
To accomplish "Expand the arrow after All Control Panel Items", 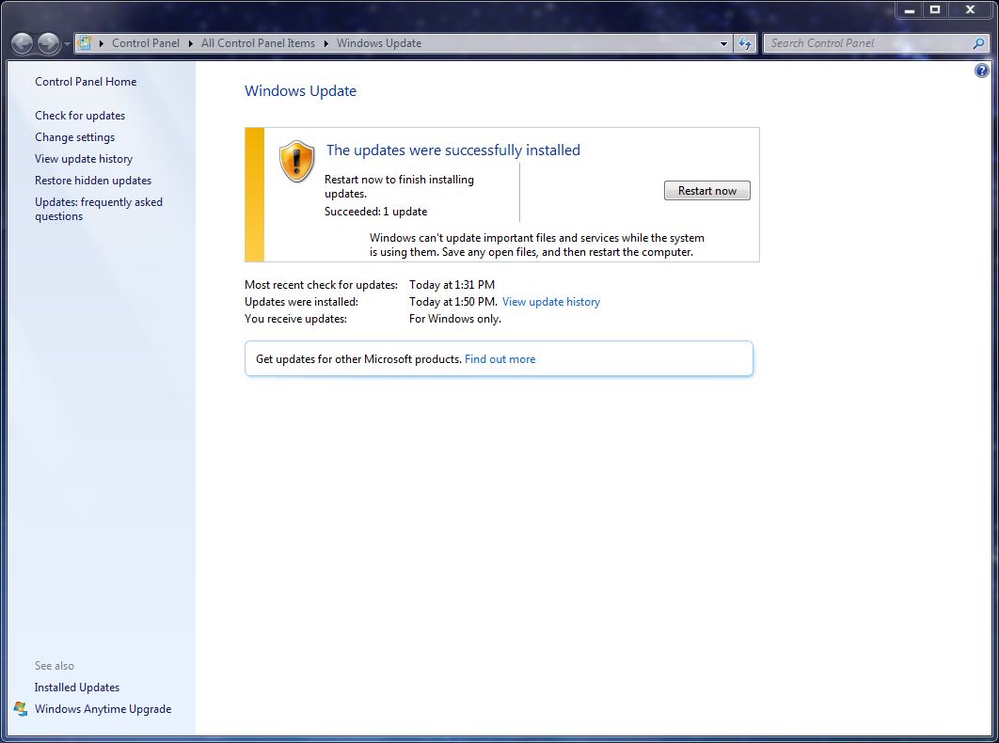I will pyautogui.click(x=325, y=43).
